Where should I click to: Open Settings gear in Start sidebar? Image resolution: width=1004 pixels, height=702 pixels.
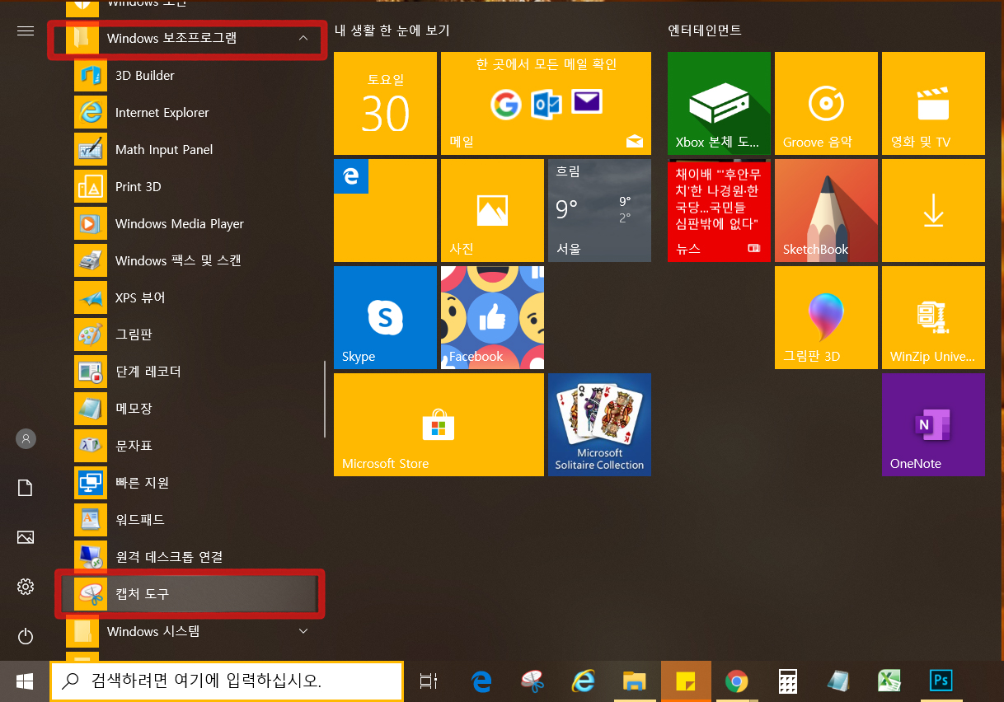(x=26, y=587)
